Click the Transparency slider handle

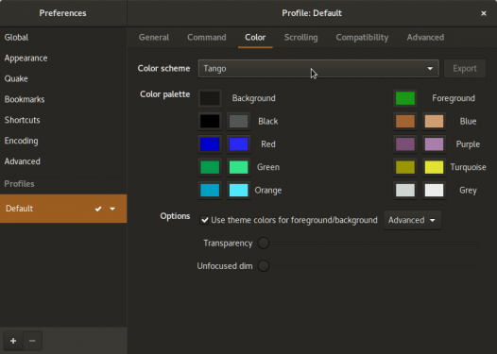point(264,244)
